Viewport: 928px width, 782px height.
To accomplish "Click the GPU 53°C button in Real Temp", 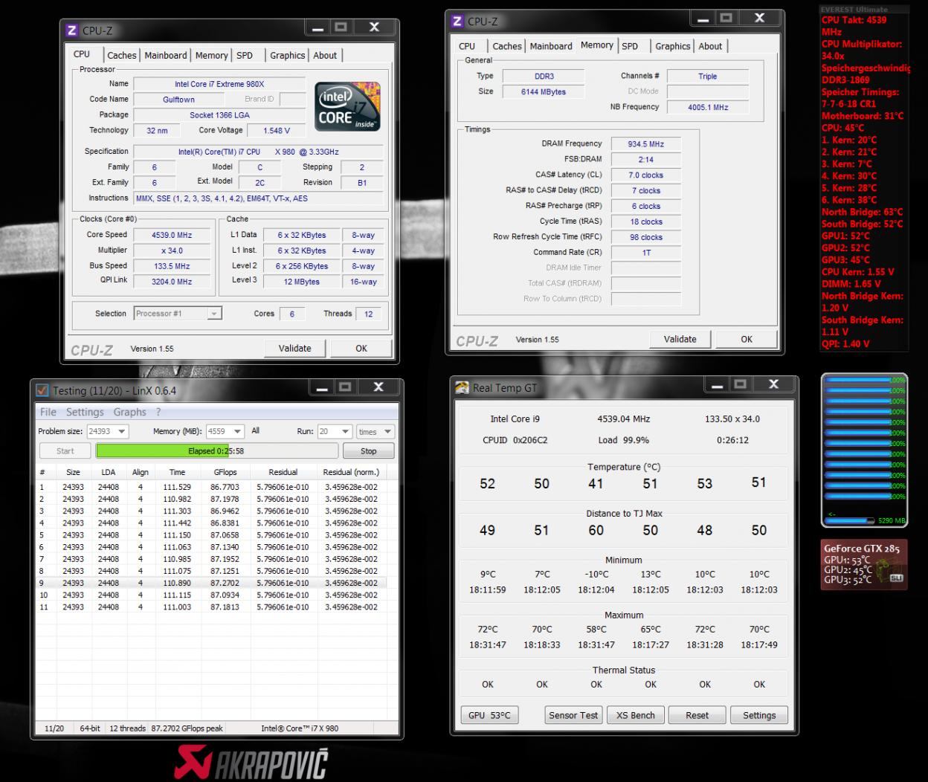I will tap(489, 715).
